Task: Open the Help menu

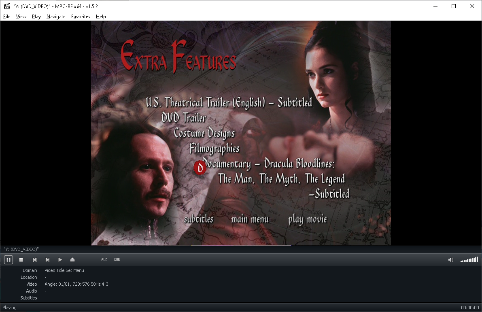Action: point(101,17)
